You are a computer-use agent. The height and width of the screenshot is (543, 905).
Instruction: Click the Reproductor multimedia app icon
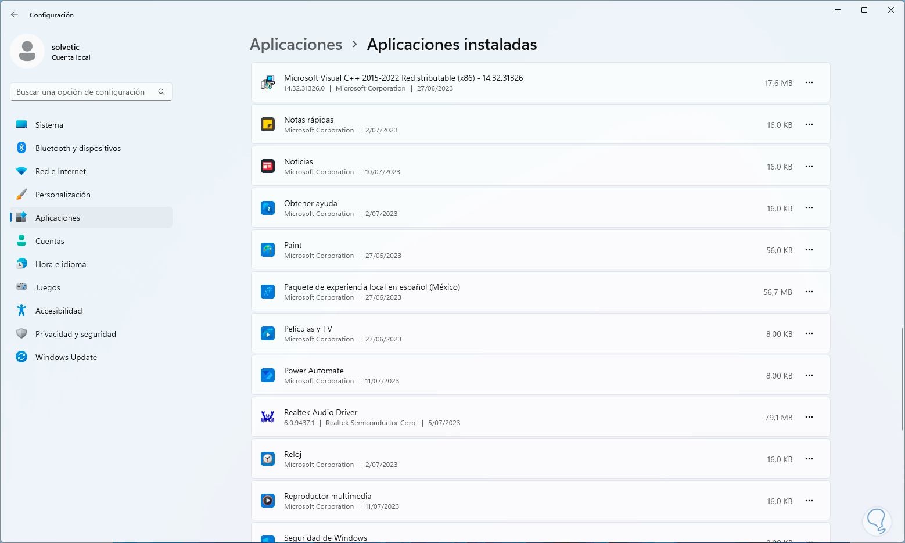pyautogui.click(x=268, y=501)
